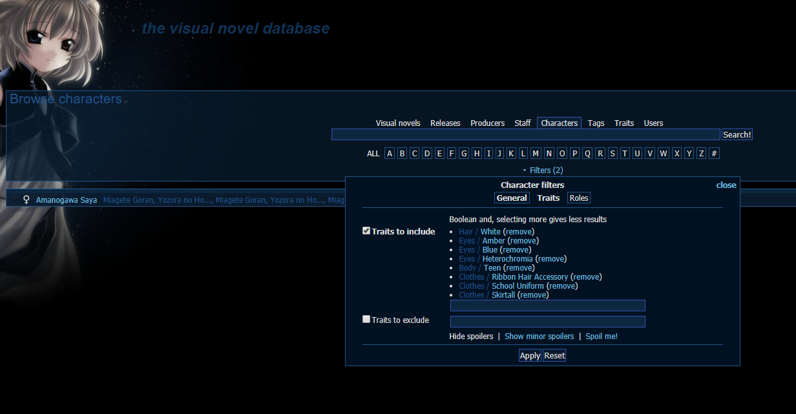796x414 pixels.
Task: Click the female gender icon beside Amanogawa Saya
Action: coord(26,200)
